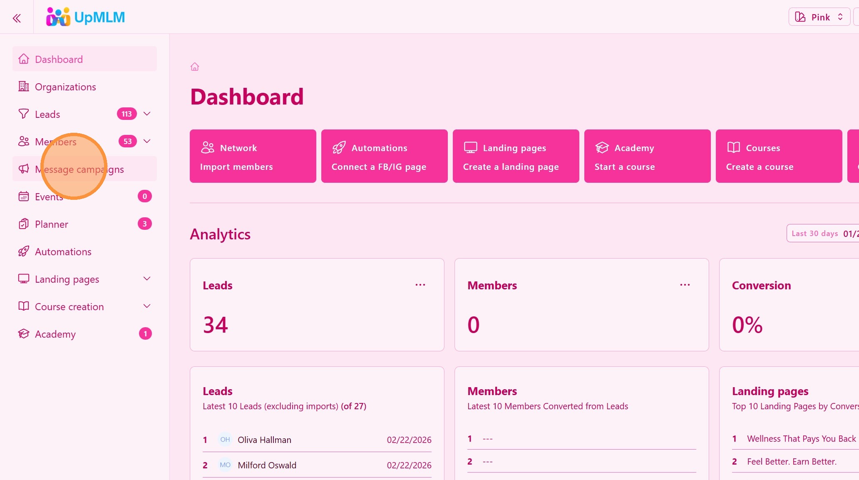
Task: Go to Automations in the sidebar
Action: point(63,252)
